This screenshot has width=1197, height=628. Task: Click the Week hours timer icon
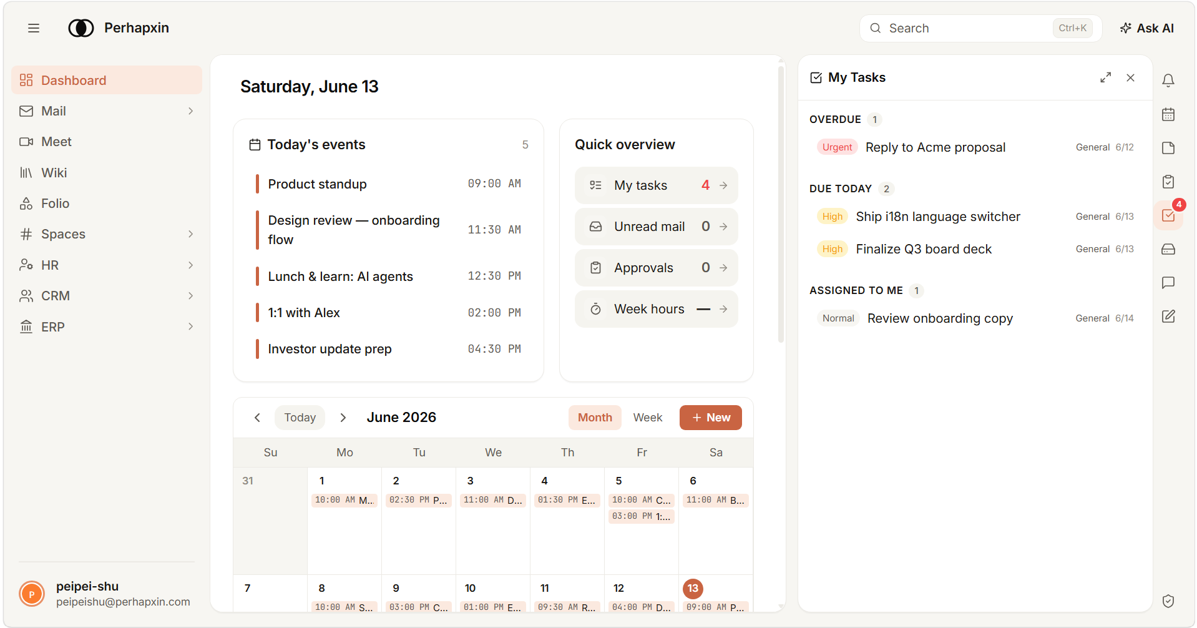(x=596, y=309)
